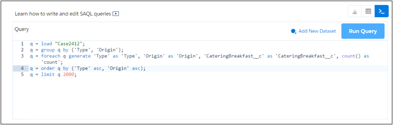
Task: Switch to chart mode icon
Action: tap(355, 11)
